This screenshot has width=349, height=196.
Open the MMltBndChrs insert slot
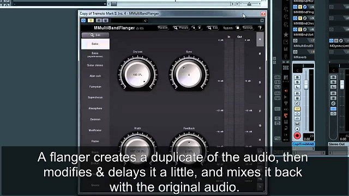304,23
